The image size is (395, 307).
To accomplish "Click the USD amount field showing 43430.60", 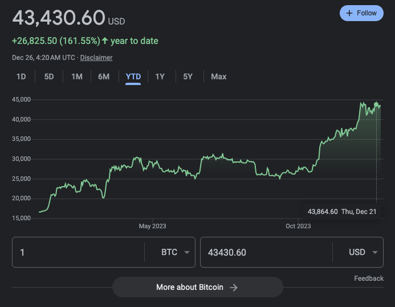I will 267,252.
